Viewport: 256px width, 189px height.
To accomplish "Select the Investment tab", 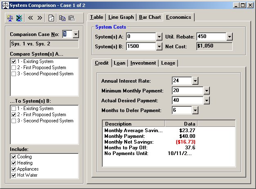I will click(x=143, y=63).
